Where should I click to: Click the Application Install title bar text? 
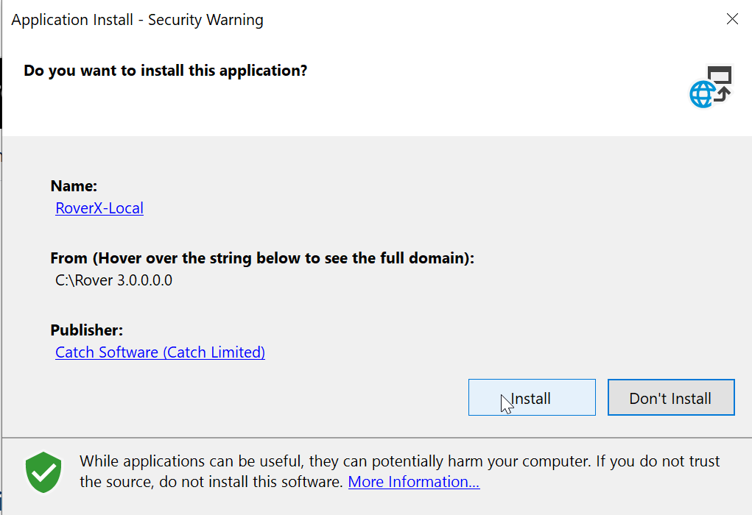pyautogui.click(x=137, y=20)
